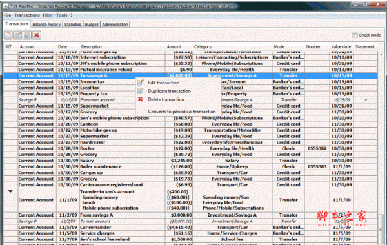This screenshot has height=245, width=387.
Task: Click the red Delete transaction toolbar icon
Action: pyautogui.click(x=37, y=35)
